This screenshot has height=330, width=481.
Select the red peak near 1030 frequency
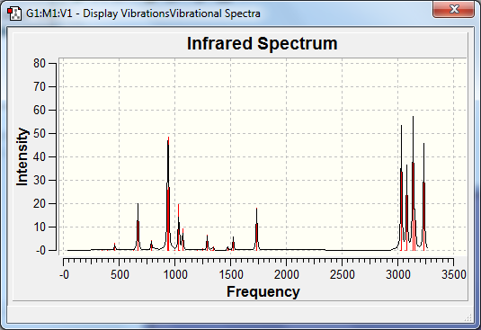pyautogui.click(x=179, y=227)
